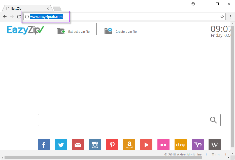
Task: Open the Chrome three-dot menu
Action: 230,17
